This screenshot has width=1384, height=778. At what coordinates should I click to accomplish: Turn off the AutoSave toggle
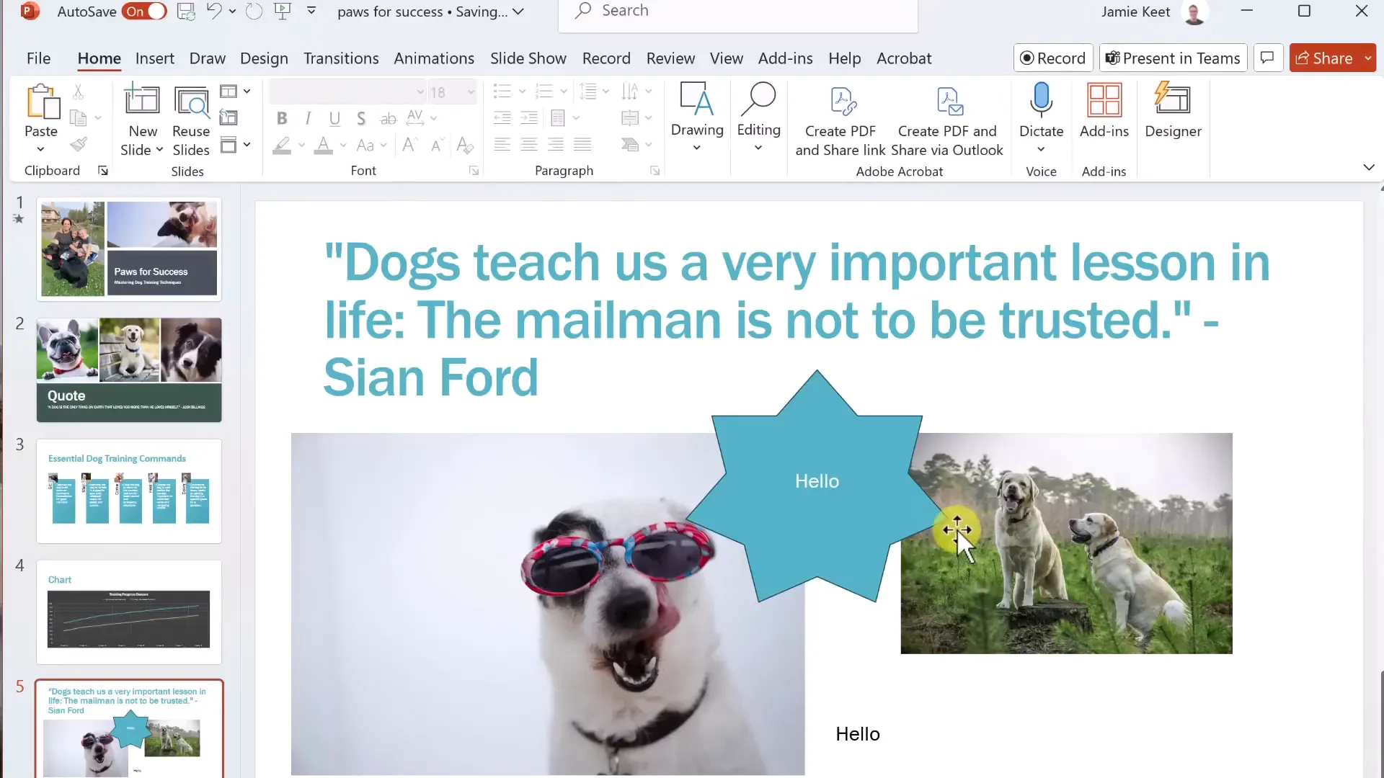click(x=145, y=12)
